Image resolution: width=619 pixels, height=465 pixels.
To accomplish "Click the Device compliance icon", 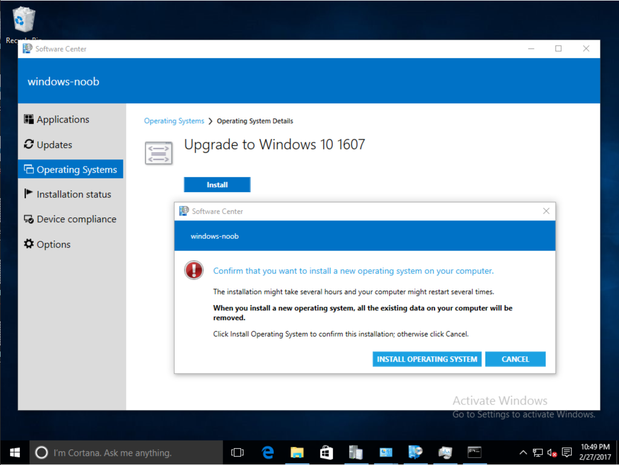I will (29, 219).
